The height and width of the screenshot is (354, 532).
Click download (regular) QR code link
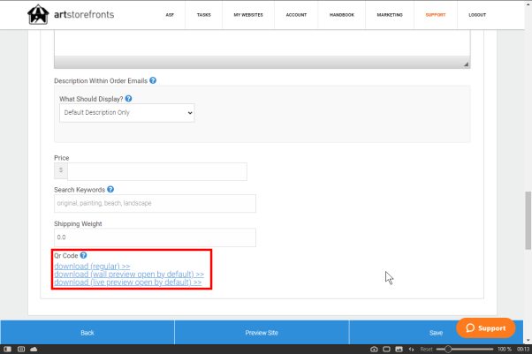click(x=92, y=266)
